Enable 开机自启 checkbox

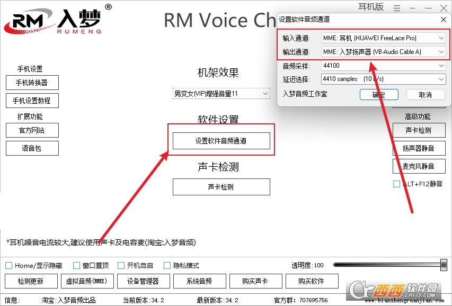pyautogui.click(x=121, y=265)
